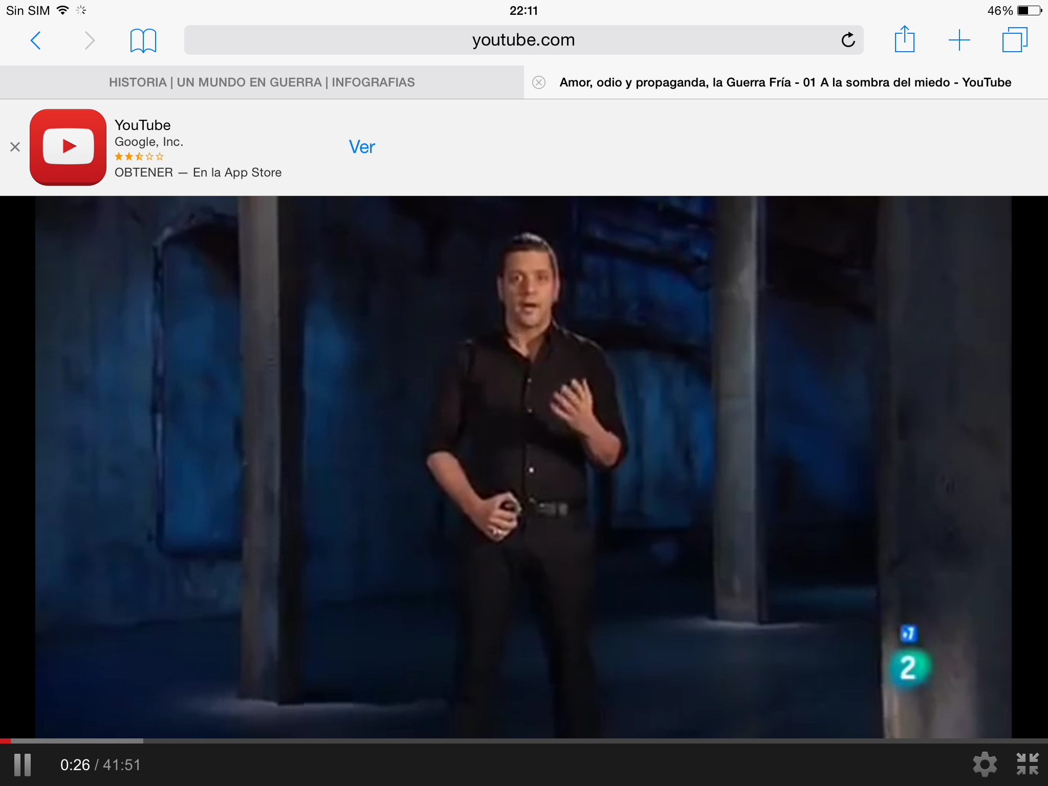This screenshot has height=786, width=1048.
Task: Close the Amor, odio y propaganda tab
Action: click(x=539, y=82)
